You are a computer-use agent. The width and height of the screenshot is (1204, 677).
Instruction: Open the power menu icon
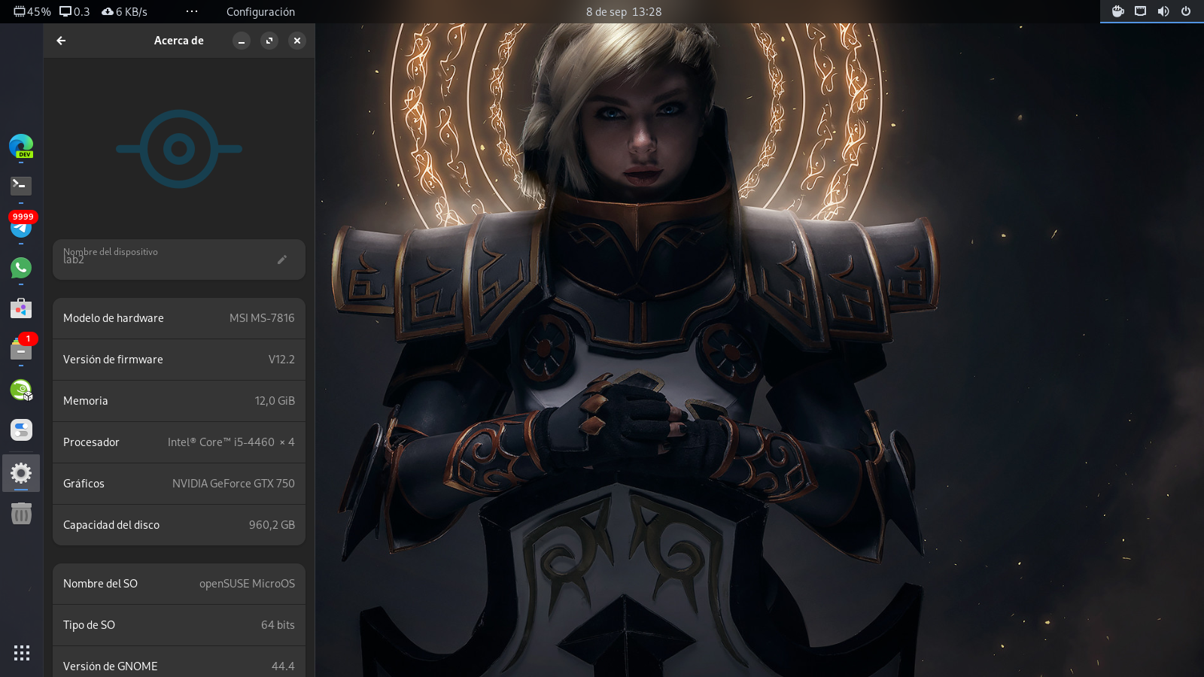(1186, 11)
